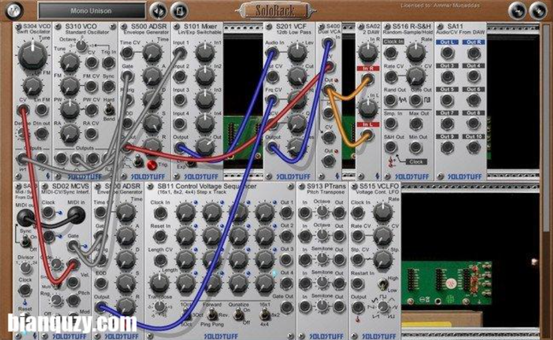Toggle the small switch beside red Trig button
The height and width of the screenshot is (340, 553).
click(x=139, y=161)
